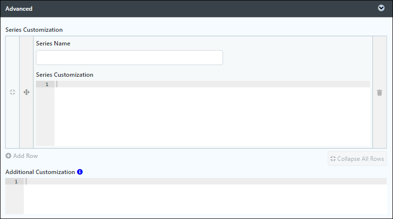The width and height of the screenshot is (393, 219).
Task: Collapse the Advanced section chevron
Action: (381, 8)
